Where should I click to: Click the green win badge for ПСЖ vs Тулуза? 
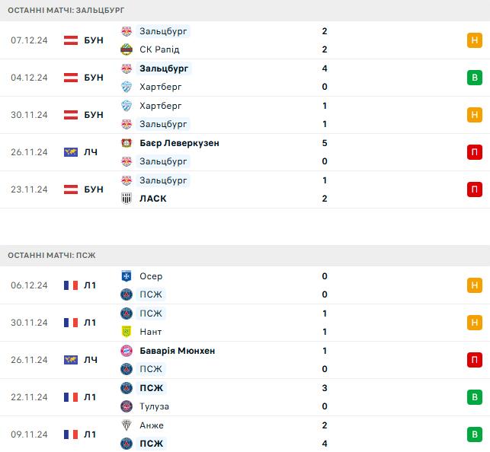pos(474,397)
